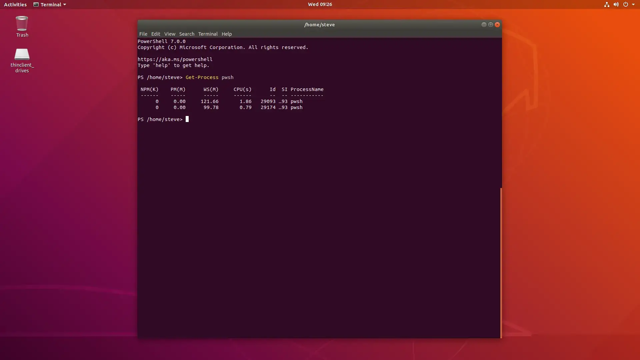The width and height of the screenshot is (640, 360).
Task: Open the thinclient_drives desktop icon
Action: click(x=22, y=60)
